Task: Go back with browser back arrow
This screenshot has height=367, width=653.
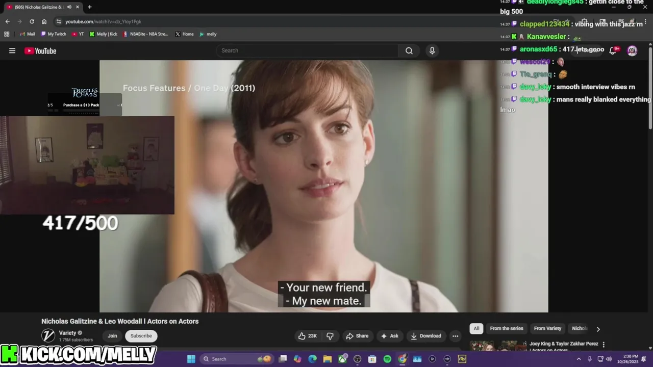Action: (7, 21)
